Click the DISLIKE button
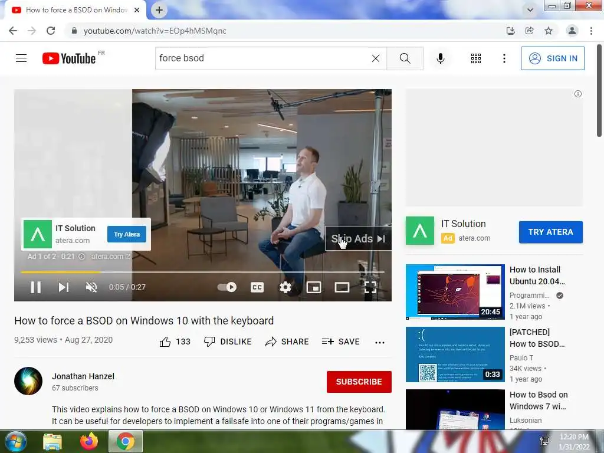Viewport: 604px width, 453px height. click(x=228, y=342)
